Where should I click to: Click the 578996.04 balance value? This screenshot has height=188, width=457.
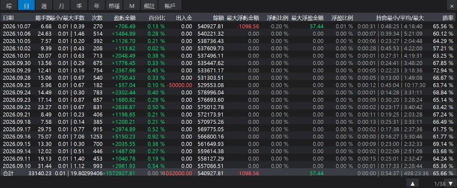[x=211, y=93]
